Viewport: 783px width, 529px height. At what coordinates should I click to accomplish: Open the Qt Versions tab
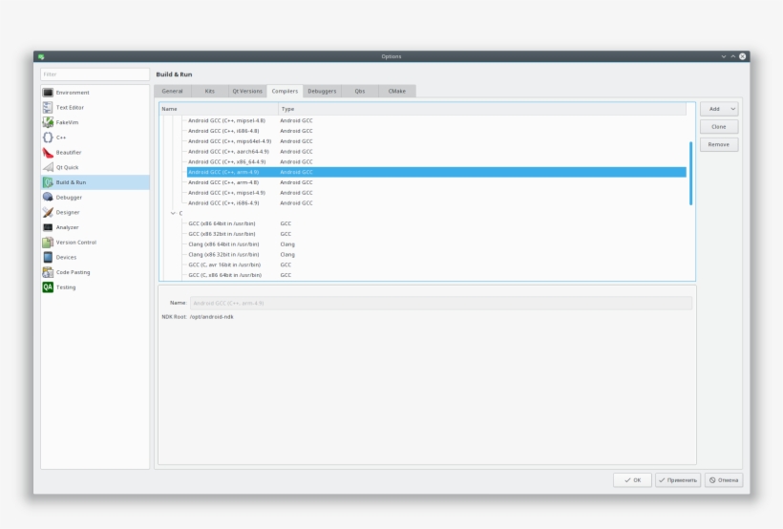[247, 91]
